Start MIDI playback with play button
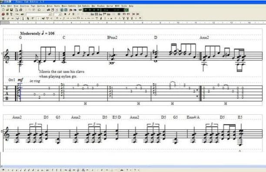Screen dimensions: 266x172 tap(86, 10)
